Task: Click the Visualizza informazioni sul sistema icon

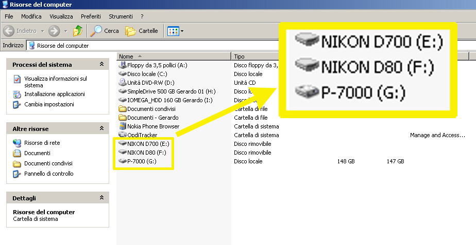Action: [17, 79]
